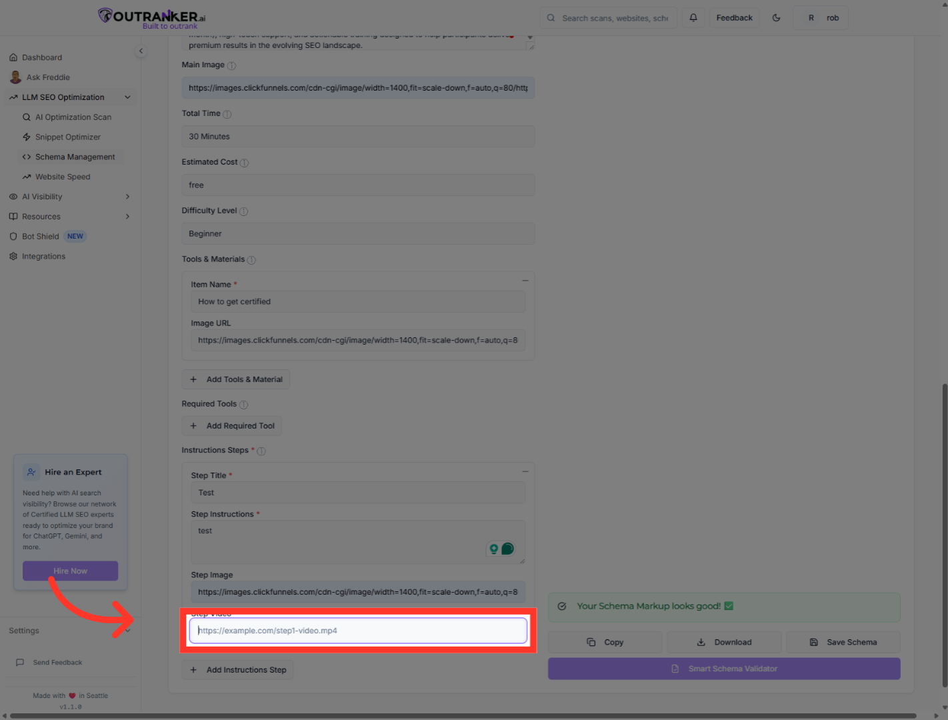Click the Step Video URL field
948x720 pixels.
(x=358, y=631)
